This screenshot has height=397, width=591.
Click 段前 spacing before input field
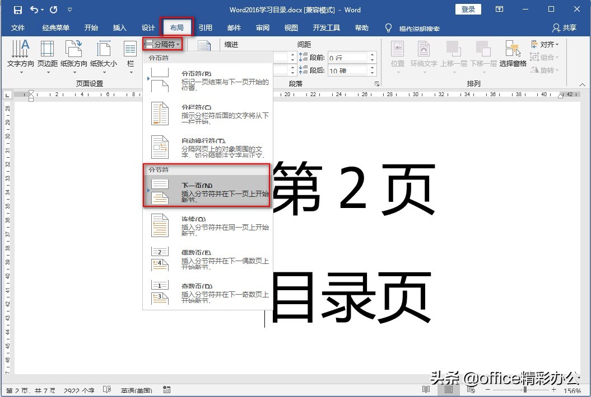pyautogui.click(x=347, y=57)
